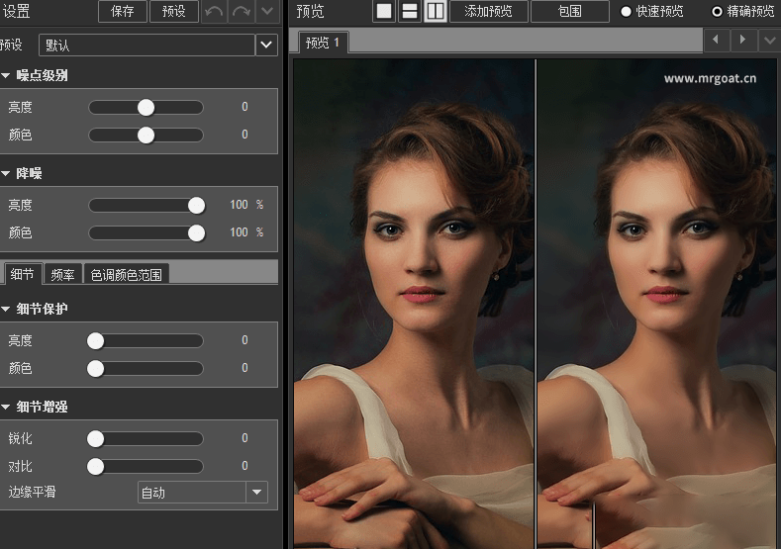Click the redo arrow icon
The height and width of the screenshot is (549, 781).
[242, 12]
